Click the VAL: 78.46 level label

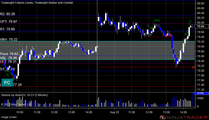(x=9, y=58)
